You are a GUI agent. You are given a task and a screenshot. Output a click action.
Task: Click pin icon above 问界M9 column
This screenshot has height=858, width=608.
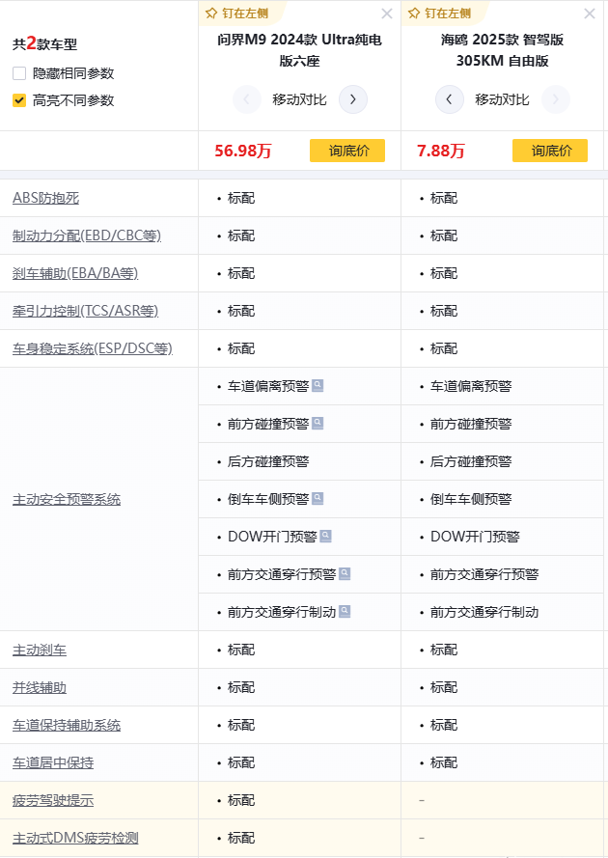tap(211, 14)
